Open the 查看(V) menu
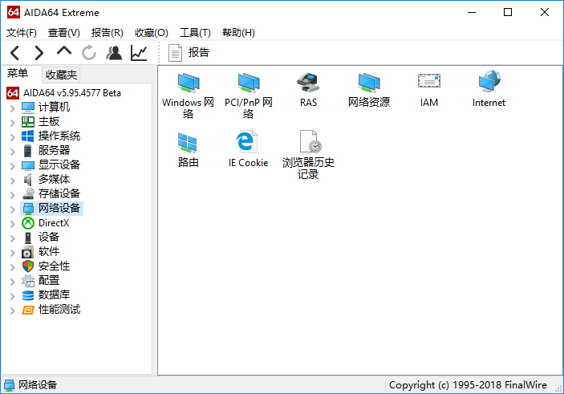This screenshot has height=394, width=564. (64, 33)
